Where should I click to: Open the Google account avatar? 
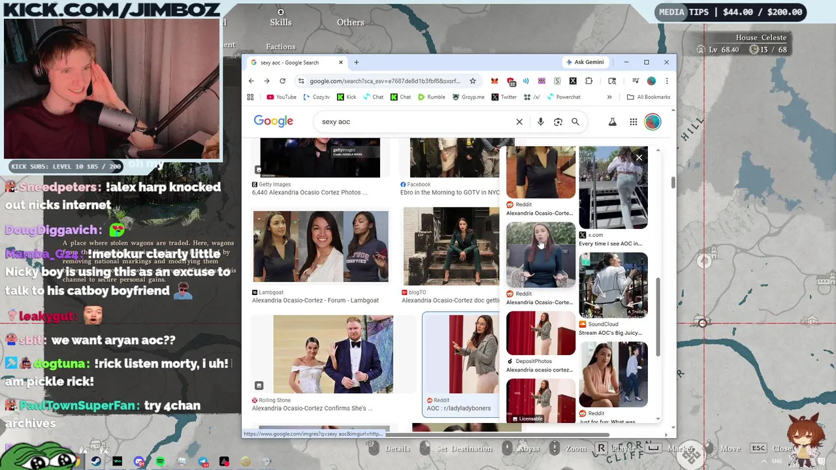coord(652,121)
